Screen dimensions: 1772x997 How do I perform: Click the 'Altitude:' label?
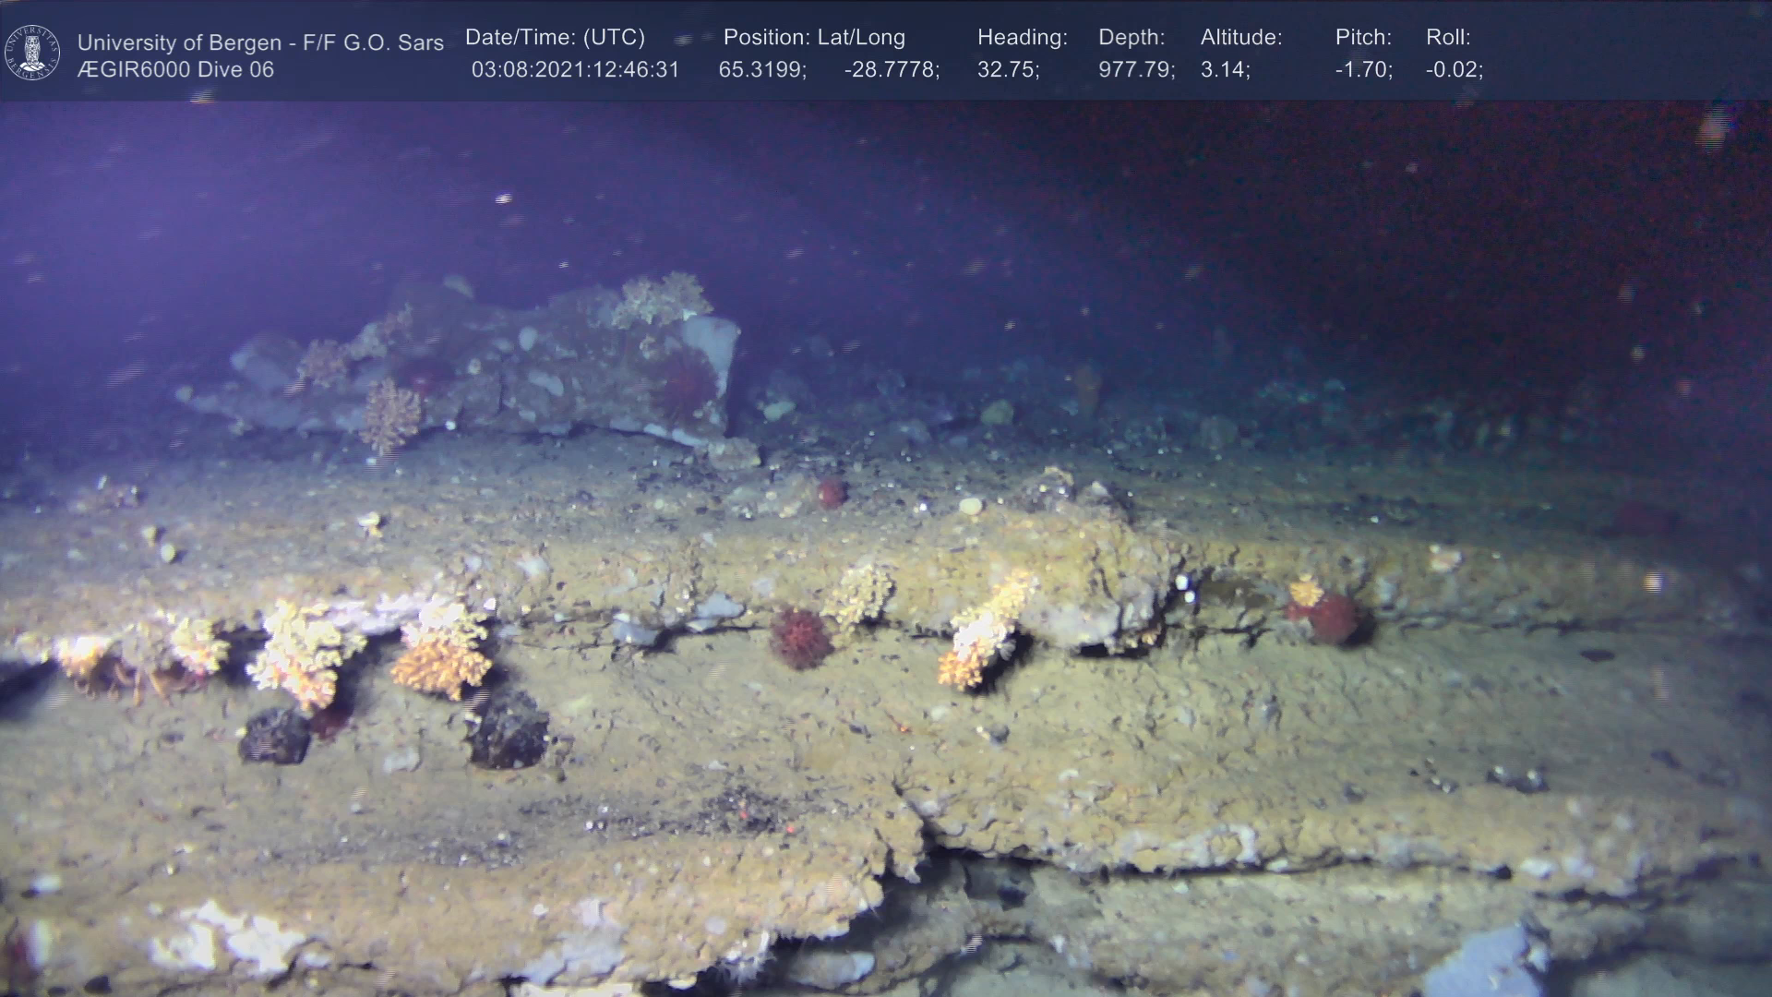click(x=1241, y=38)
